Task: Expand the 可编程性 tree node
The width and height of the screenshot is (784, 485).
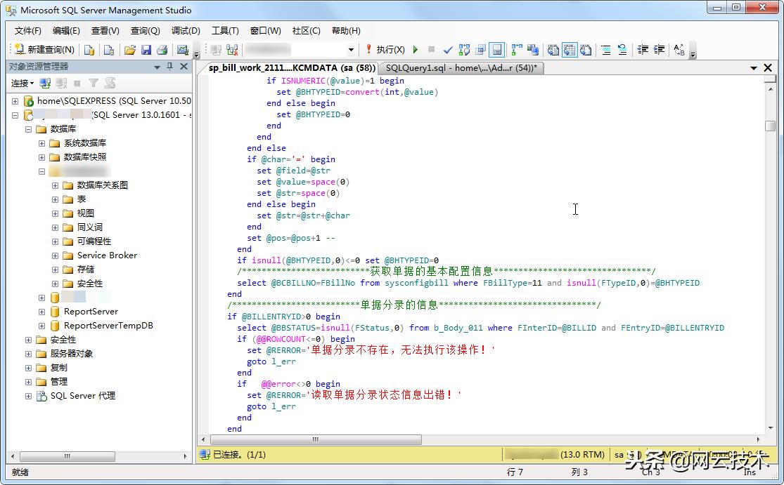Action: 56,241
